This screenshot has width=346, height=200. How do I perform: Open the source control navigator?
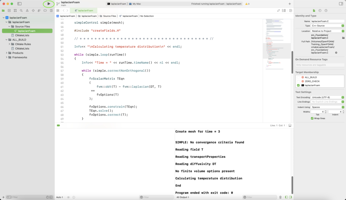[x=9, y=11]
